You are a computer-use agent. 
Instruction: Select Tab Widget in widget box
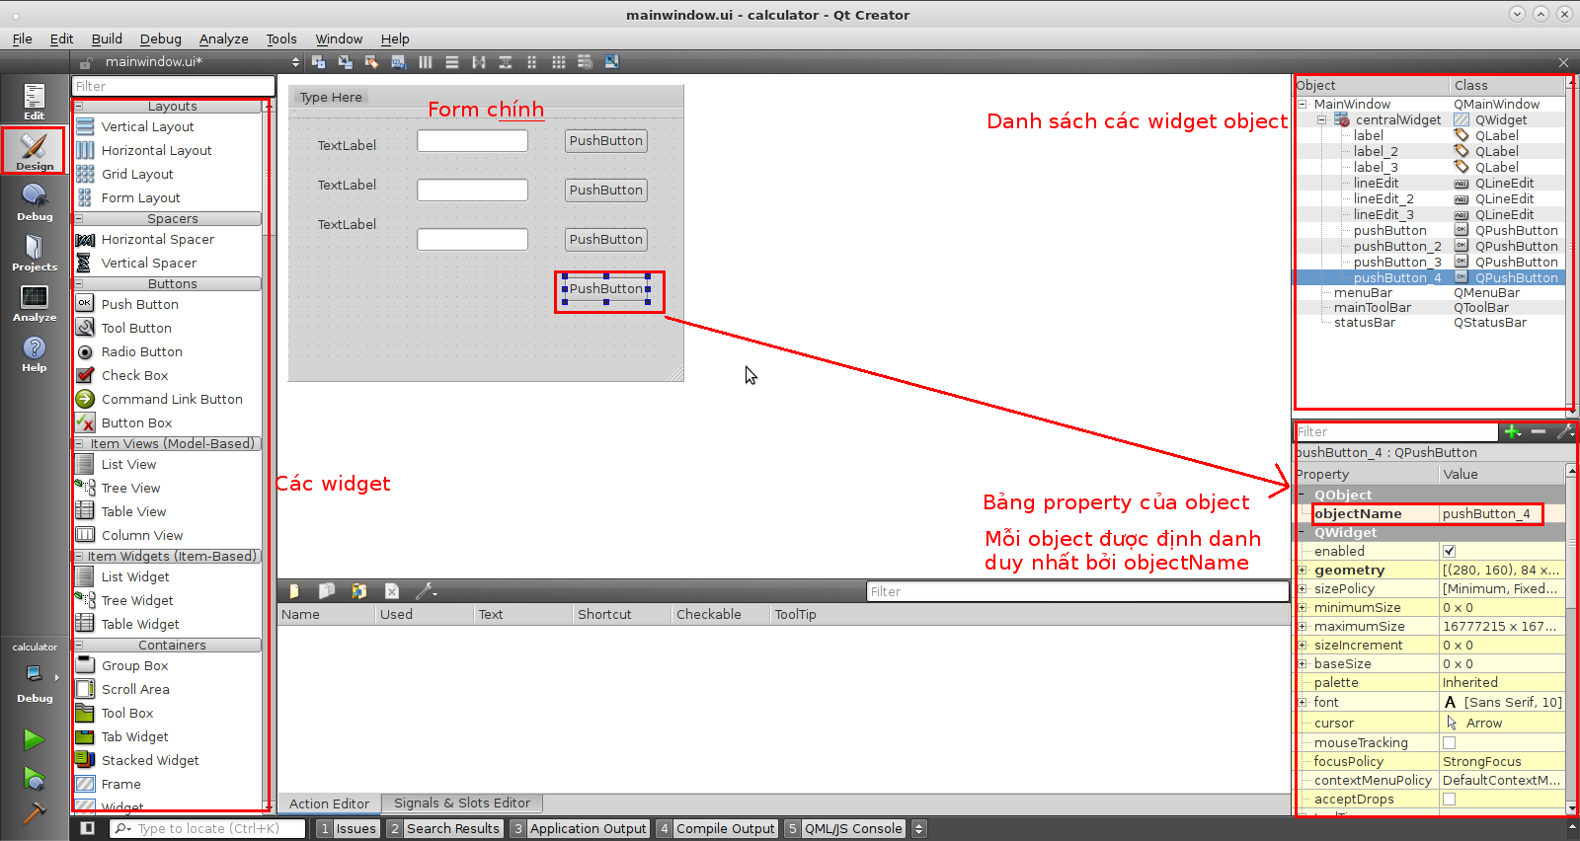coord(134,737)
